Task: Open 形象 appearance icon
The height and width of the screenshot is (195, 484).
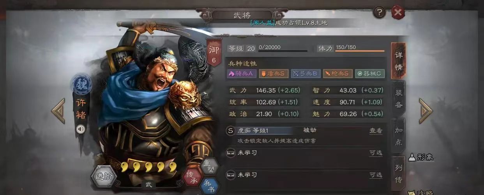Action: point(420,157)
